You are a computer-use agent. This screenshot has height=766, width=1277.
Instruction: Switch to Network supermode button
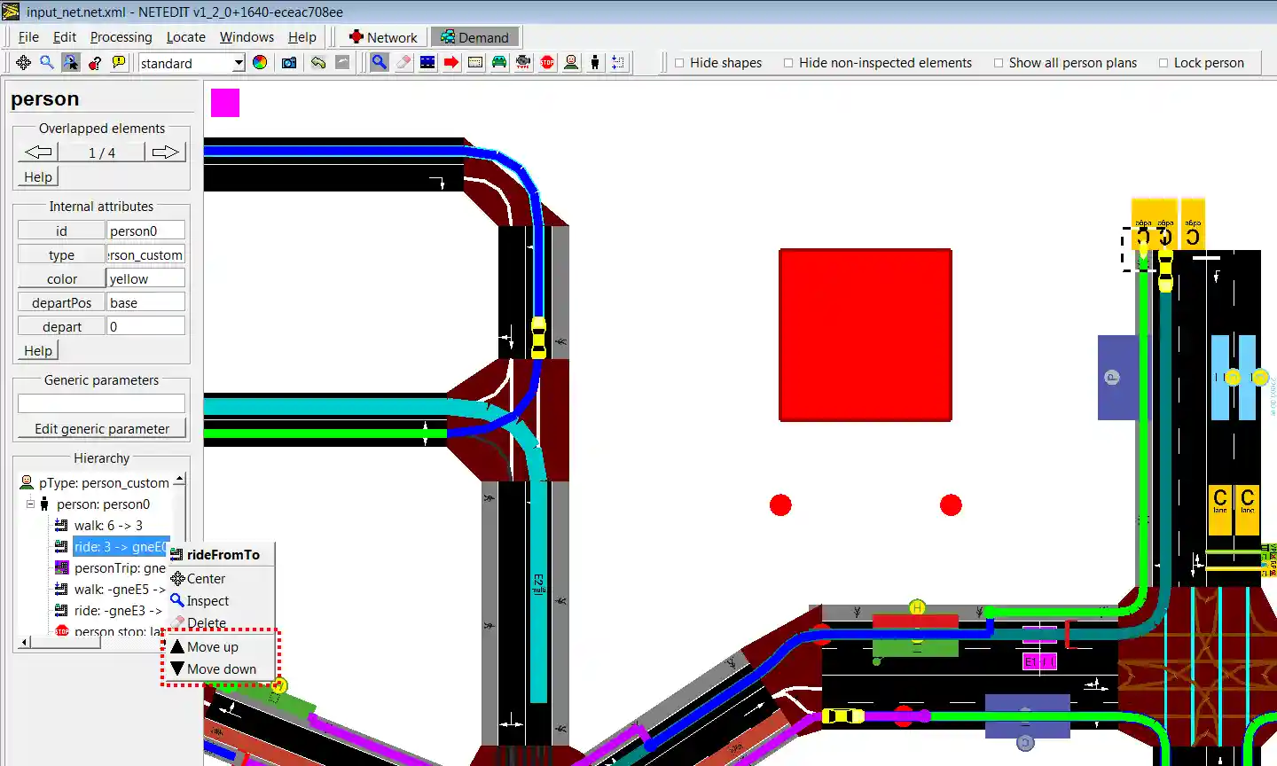[383, 37]
